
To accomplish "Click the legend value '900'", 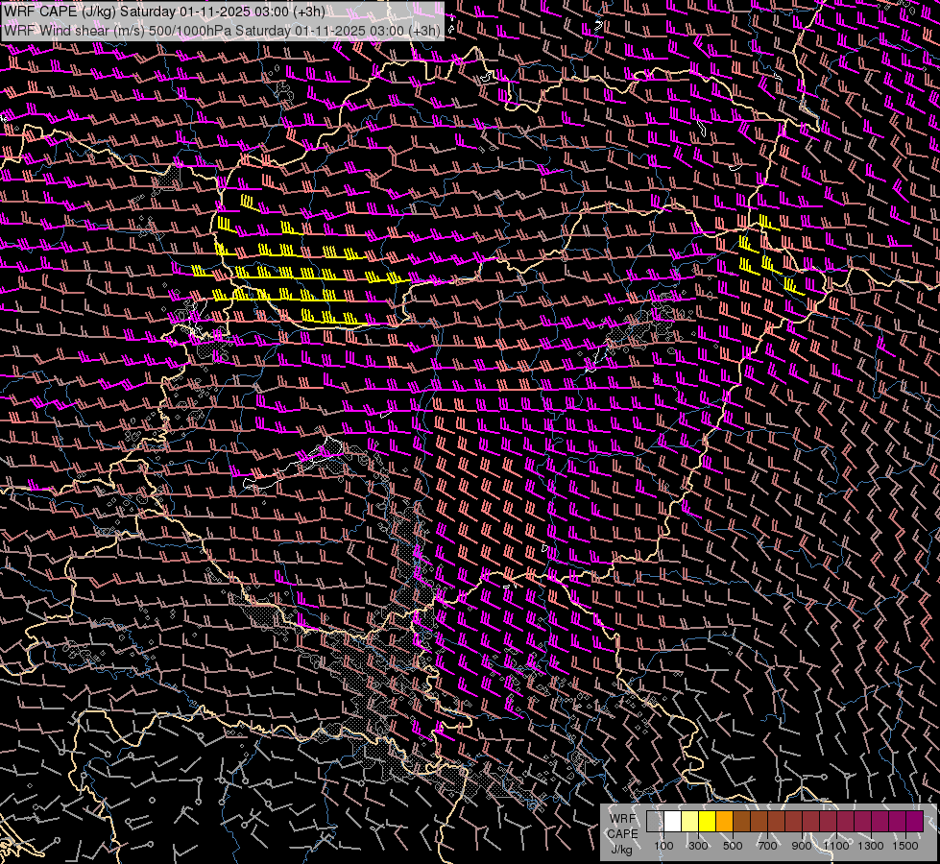I will [802, 846].
